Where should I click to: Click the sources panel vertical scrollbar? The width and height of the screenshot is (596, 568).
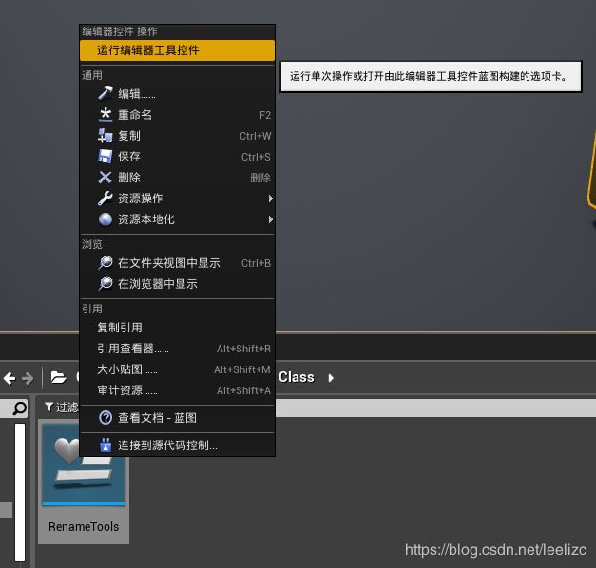tap(20, 492)
